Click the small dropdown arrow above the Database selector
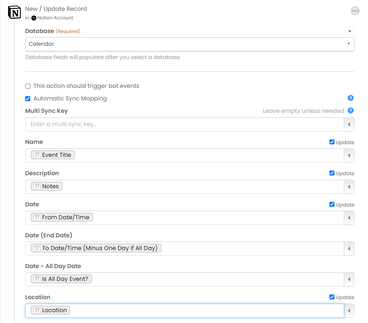This screenshot has width=368, height=323. point(349,31)
